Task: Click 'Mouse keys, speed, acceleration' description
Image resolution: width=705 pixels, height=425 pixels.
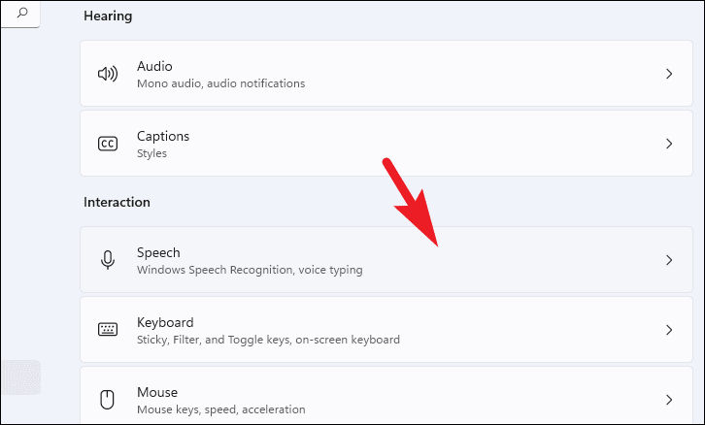Action: pos(220,409)
